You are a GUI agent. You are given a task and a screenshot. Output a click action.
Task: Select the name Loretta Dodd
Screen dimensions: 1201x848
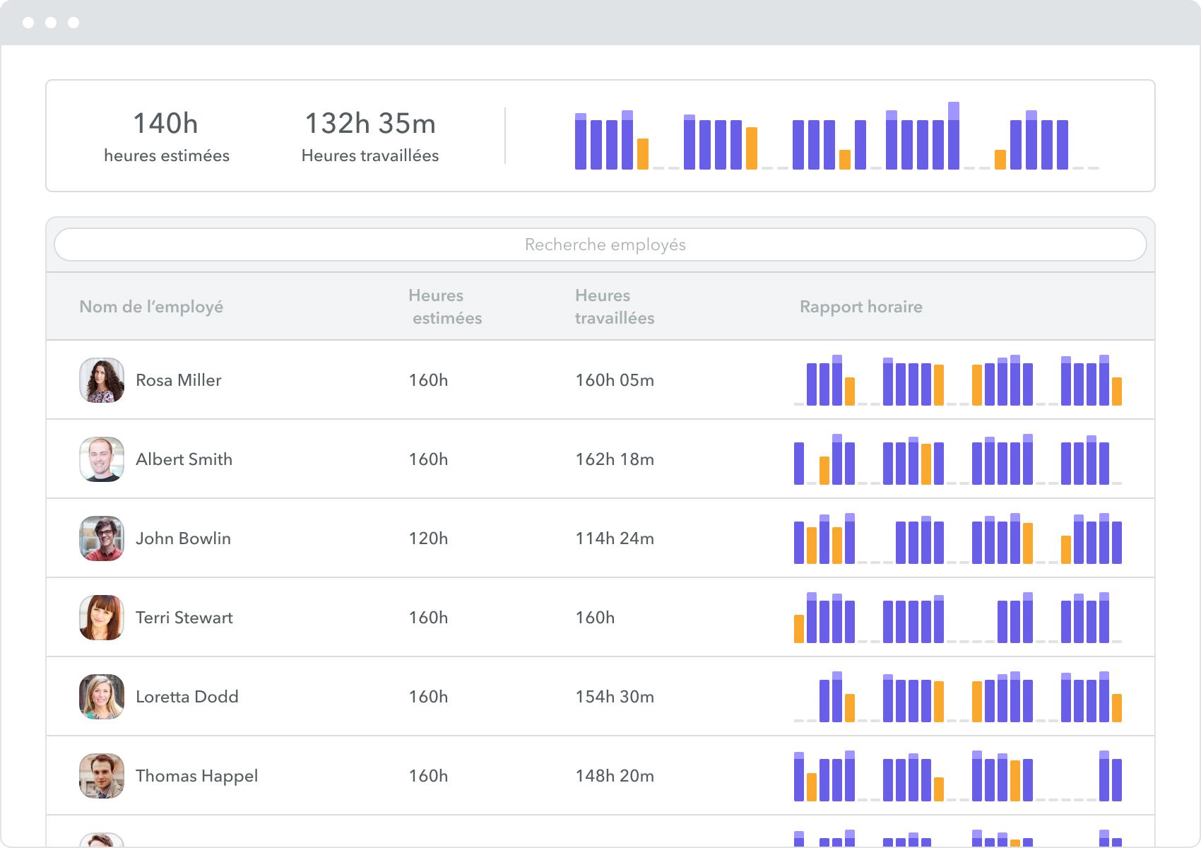[x=187, y=697]
